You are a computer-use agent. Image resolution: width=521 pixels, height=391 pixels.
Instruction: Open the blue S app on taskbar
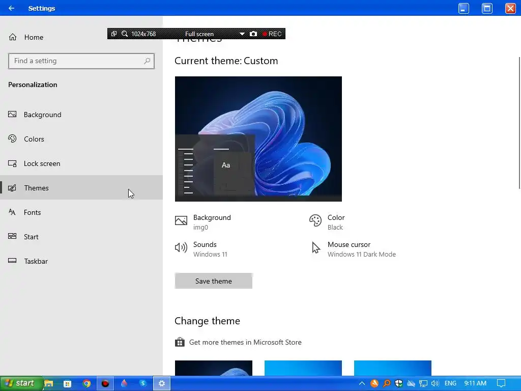pyautogui.click(x=143, y=383)
